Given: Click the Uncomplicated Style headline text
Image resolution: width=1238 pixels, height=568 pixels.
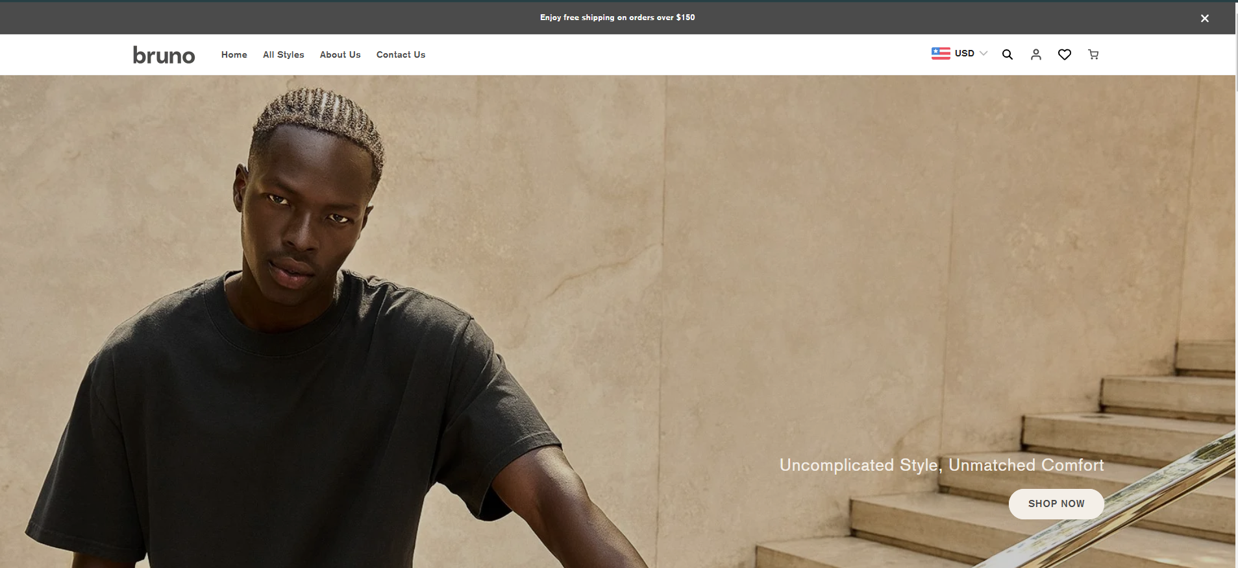Looking at the screenshot, I should coord(941,465).
